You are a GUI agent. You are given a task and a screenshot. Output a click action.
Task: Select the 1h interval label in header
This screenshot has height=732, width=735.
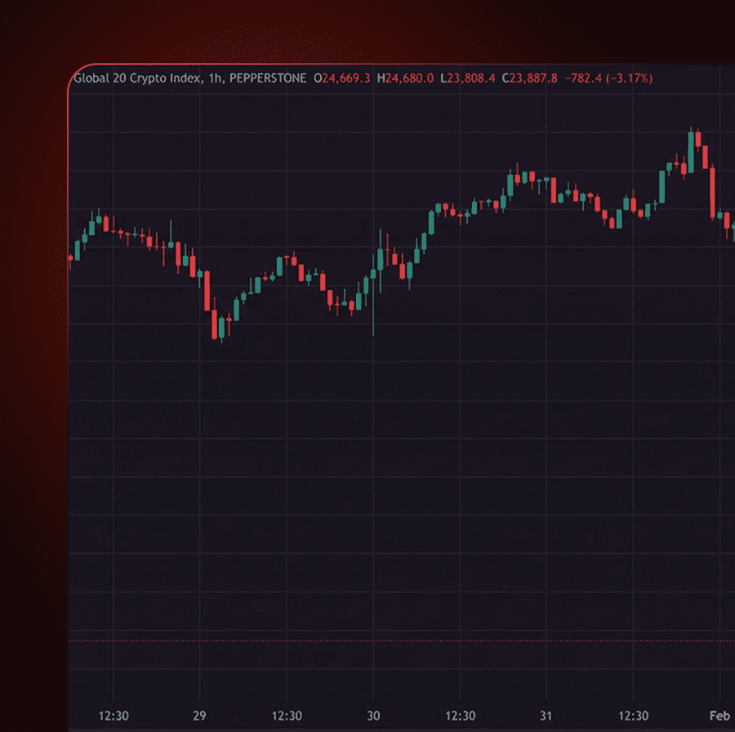pos(212,78)
